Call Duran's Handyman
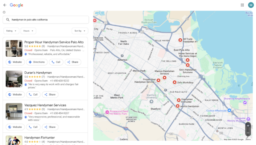Image resolution: width=256 pixels, height=145 pixels. pyautogui.click(x=33, y=94)
